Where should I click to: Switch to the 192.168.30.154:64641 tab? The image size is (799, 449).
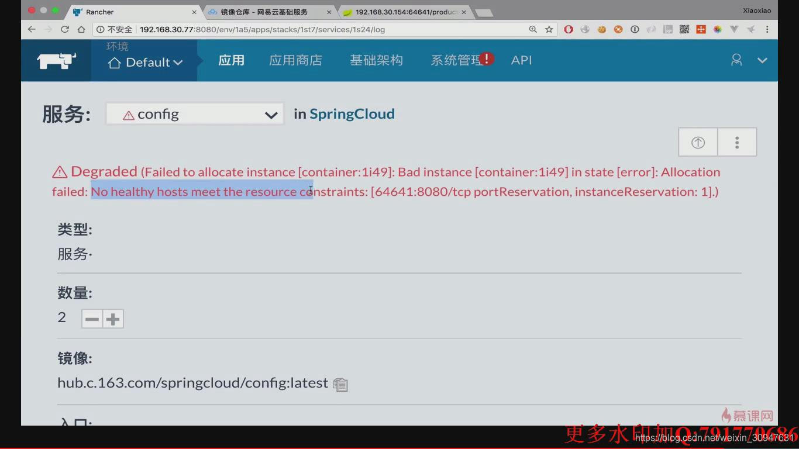[405, 12]
